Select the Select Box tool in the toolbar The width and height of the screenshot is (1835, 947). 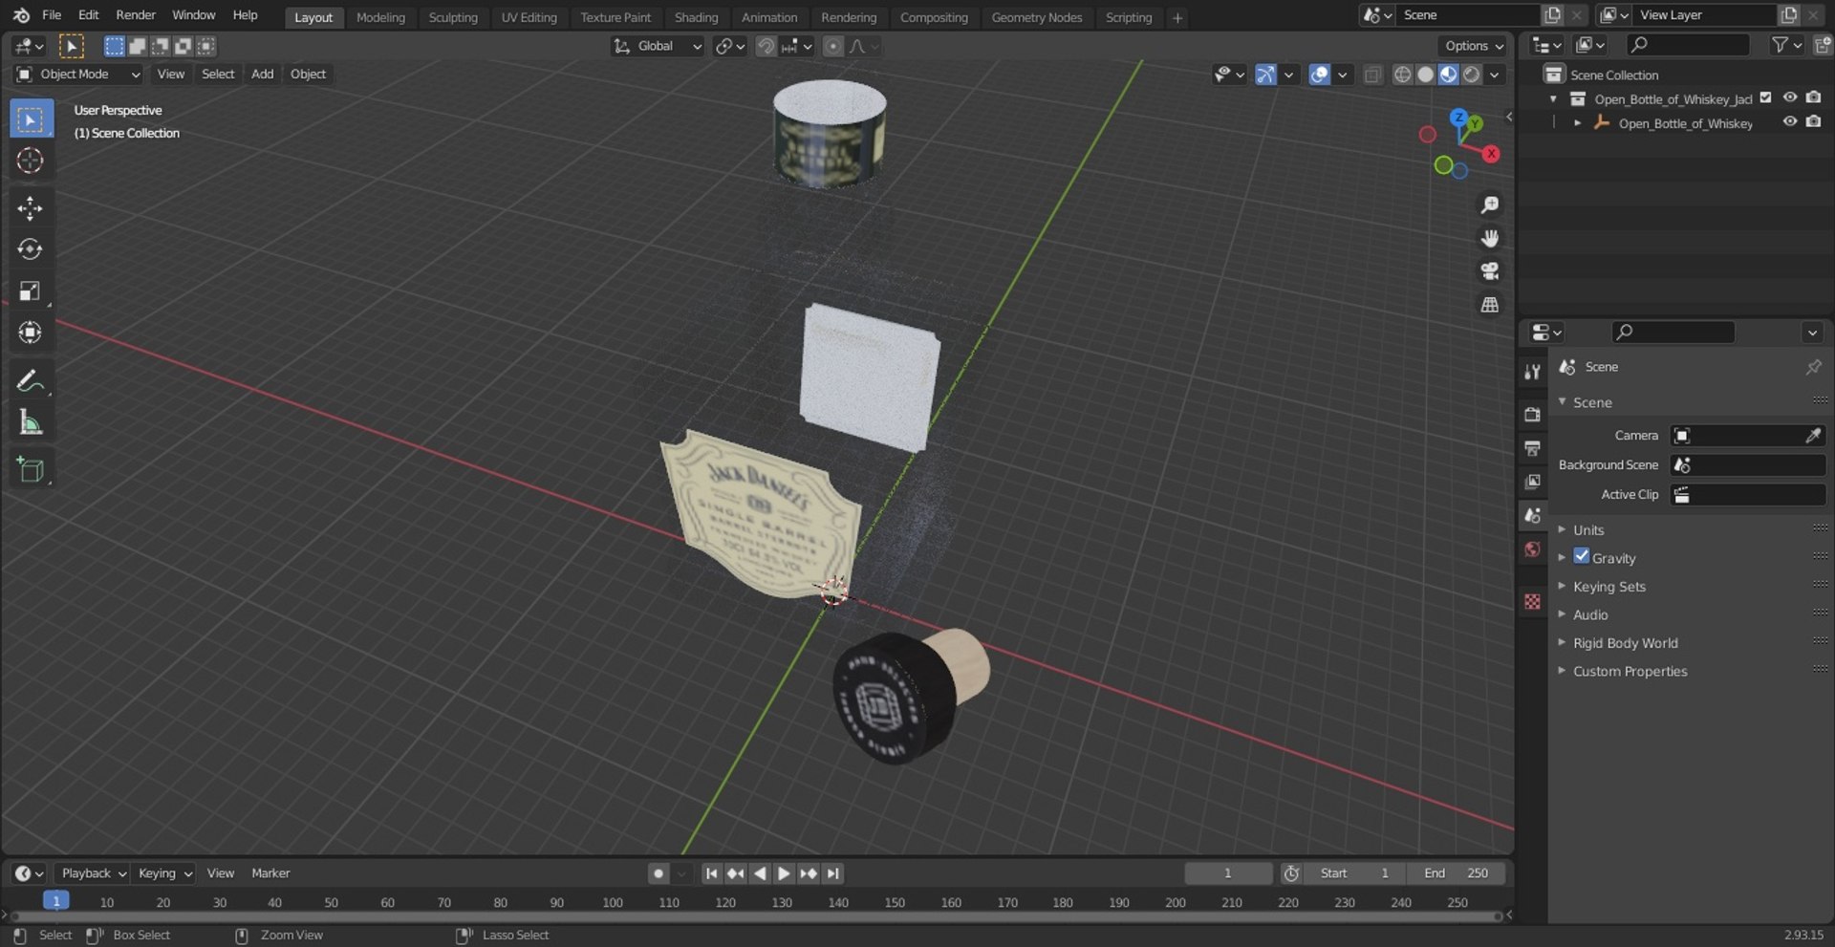click(x=31, y=119)
